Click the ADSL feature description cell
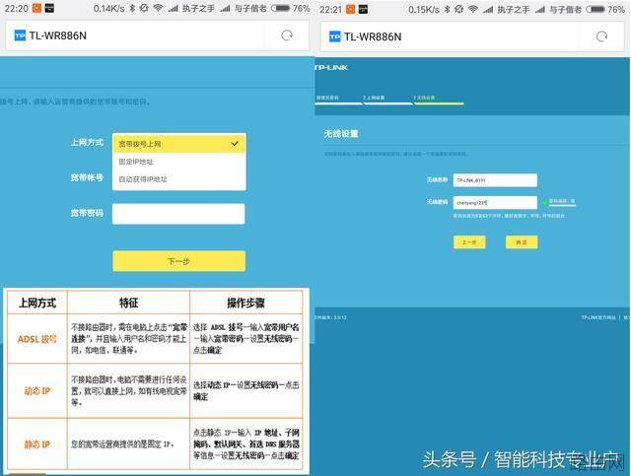Viewport: 631px width, 476px height. tap(129, 339)
